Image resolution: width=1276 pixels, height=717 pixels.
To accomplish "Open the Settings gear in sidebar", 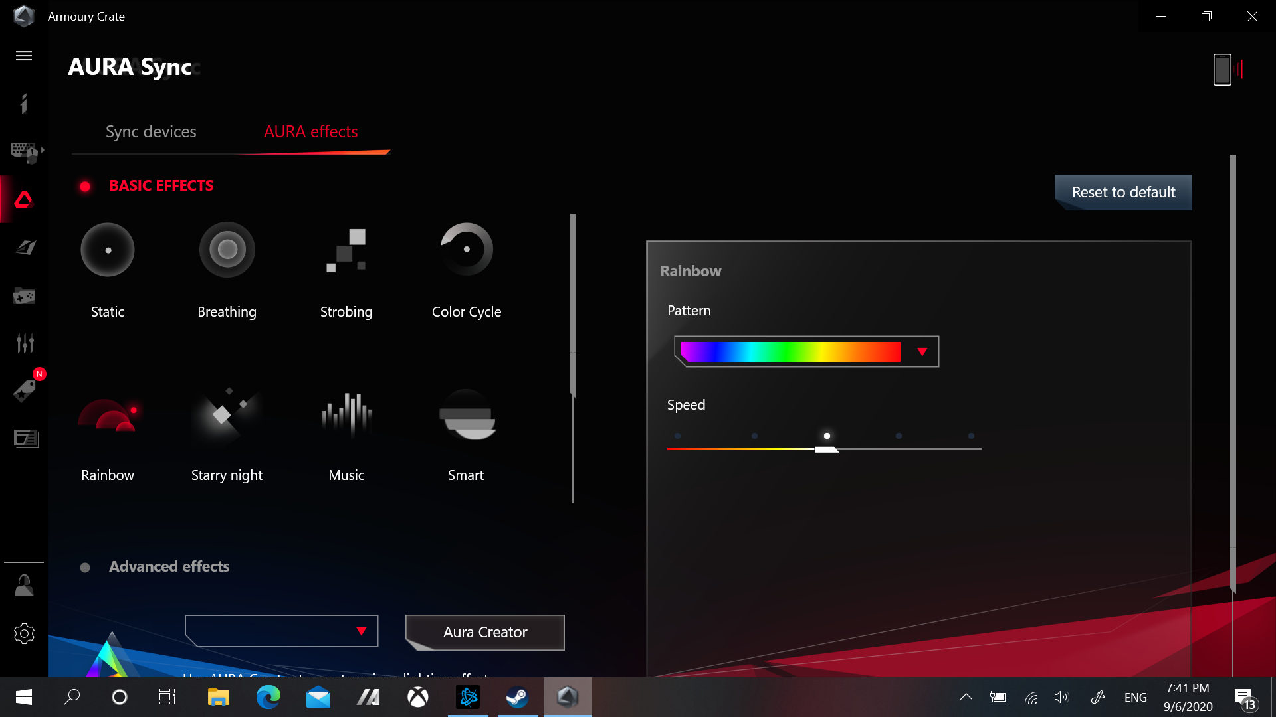I will [x=24, y=633].
